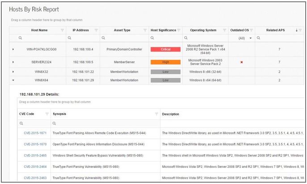Open the Outdated OS column filter icon

[x=252, y=30]
